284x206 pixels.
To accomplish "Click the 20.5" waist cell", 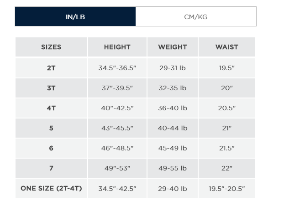I will [227, 108].
